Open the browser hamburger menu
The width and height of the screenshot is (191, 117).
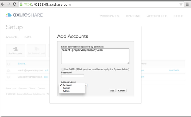(187, 4)
